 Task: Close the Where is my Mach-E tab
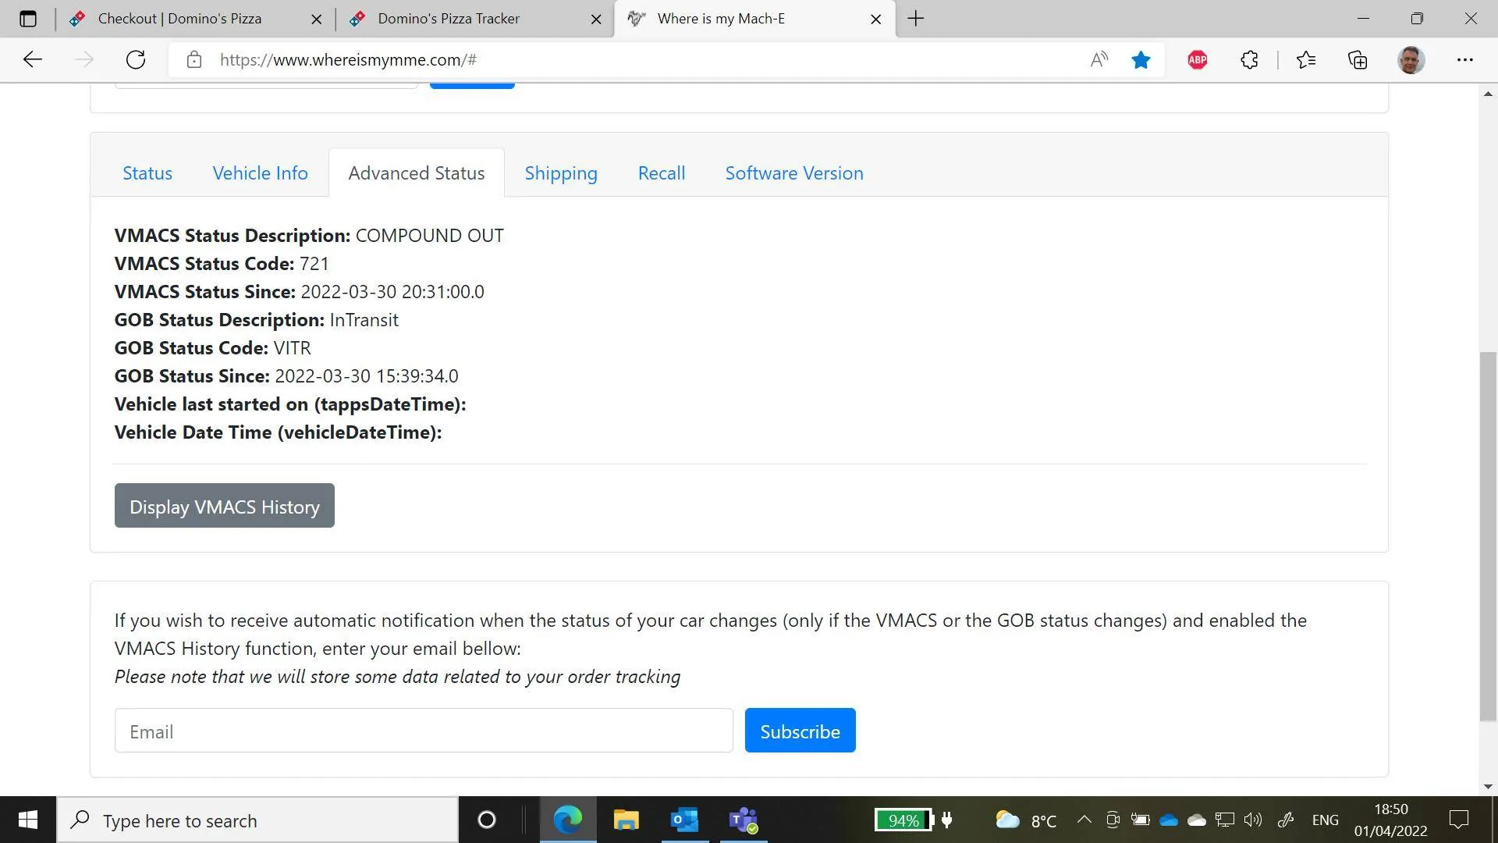point(875,20)
